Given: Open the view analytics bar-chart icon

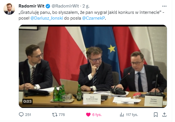Looking at the screenshot, I should tap(122, 115).
